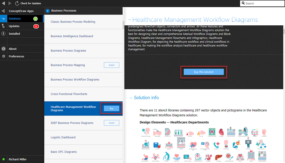Image resolution: width=285 pixels, height=163 pixels.
Task: Click the Geriatrics walker icon
Action: (166, 157)
